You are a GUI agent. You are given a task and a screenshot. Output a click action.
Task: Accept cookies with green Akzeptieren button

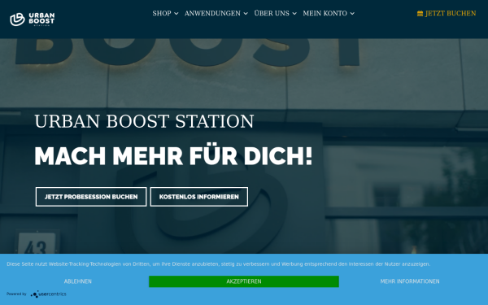[244, 281]
